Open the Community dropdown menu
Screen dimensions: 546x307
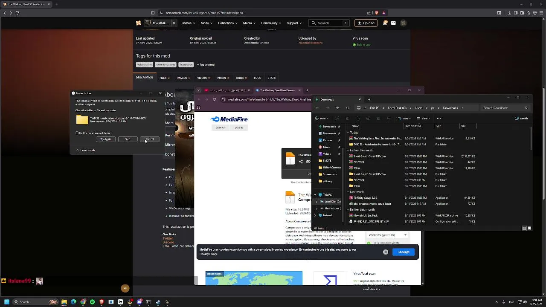tap(271, 23)
